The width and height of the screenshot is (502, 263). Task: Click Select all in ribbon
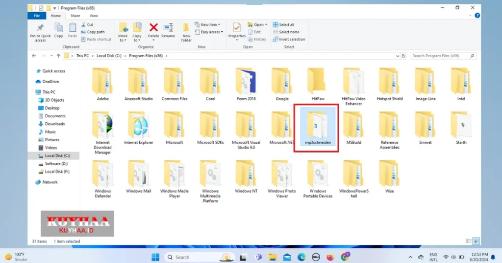coord(284,24)
